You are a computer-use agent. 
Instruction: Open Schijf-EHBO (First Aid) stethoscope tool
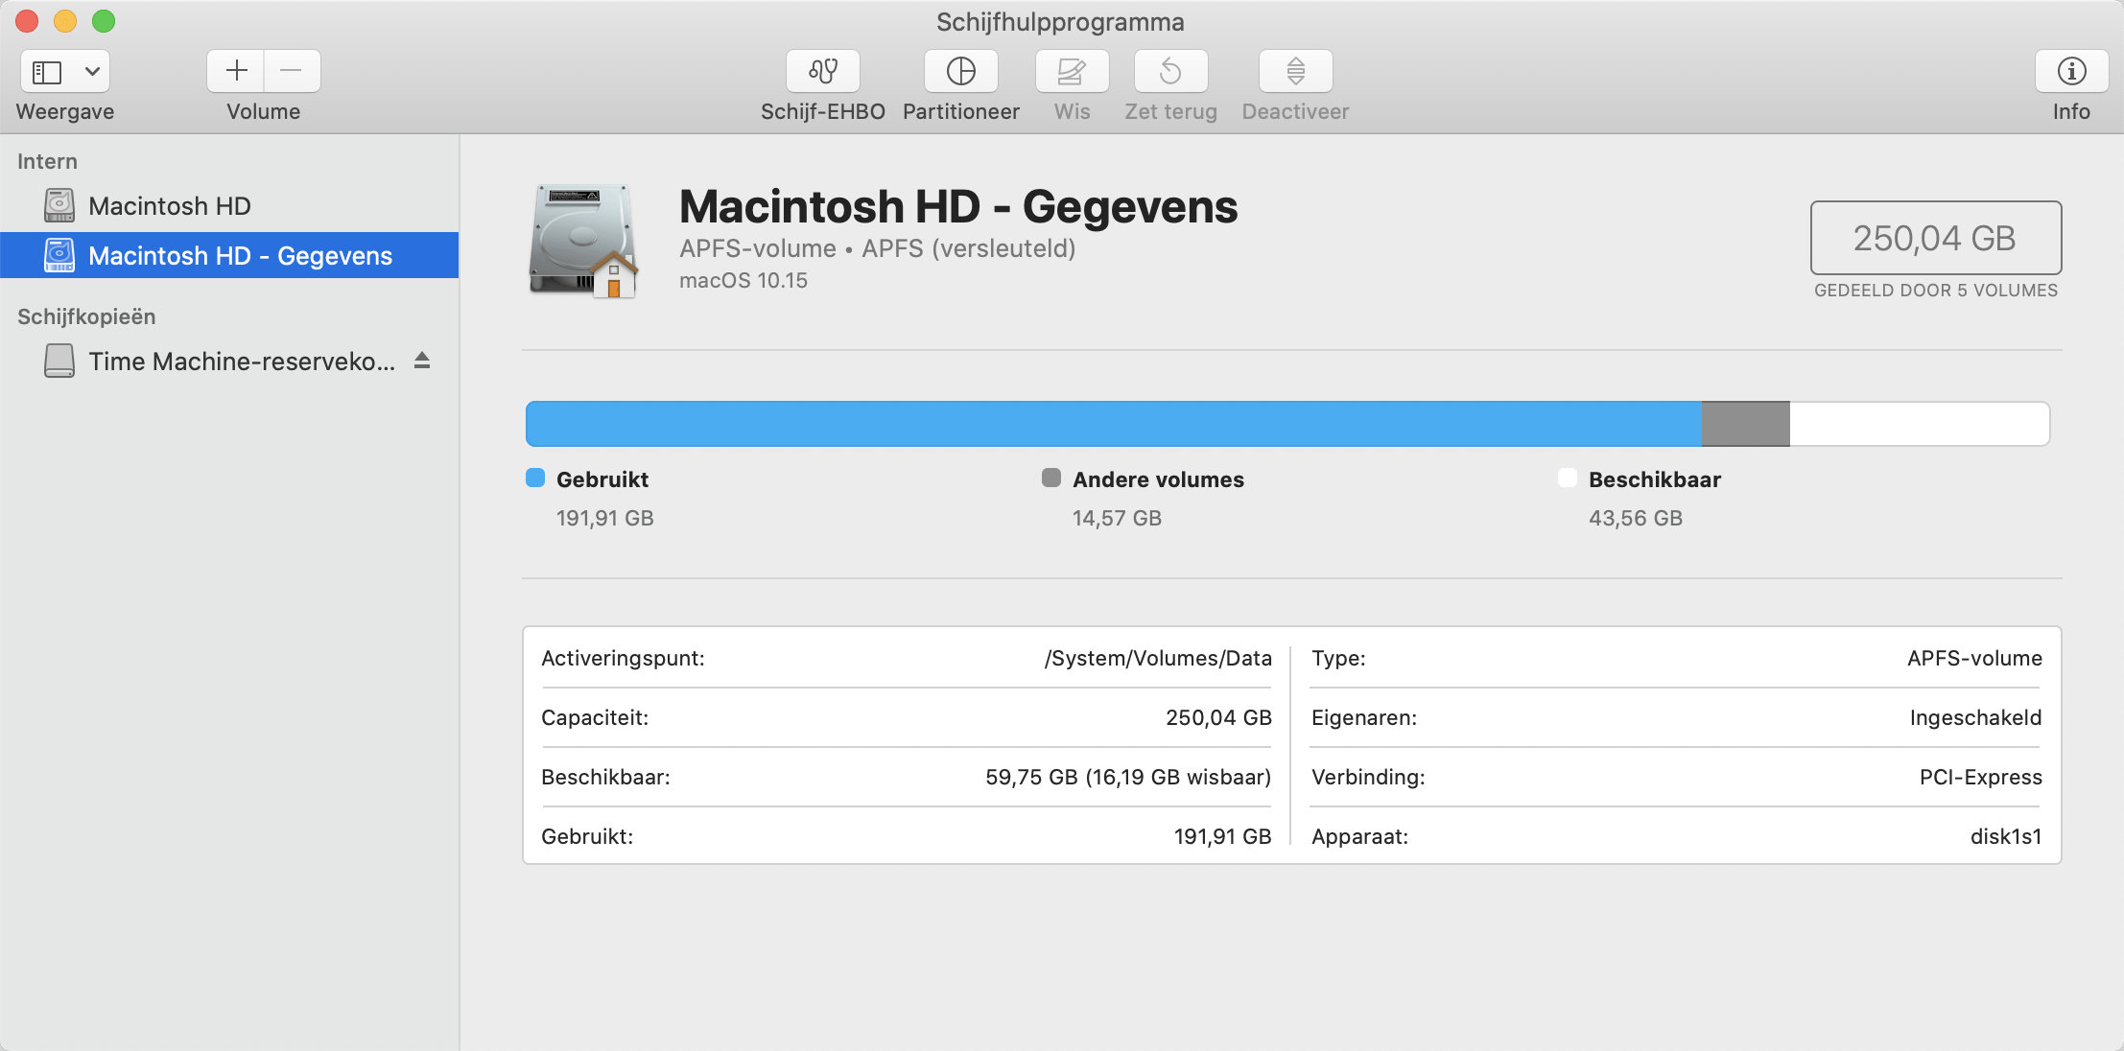click(x=822, y=71)
